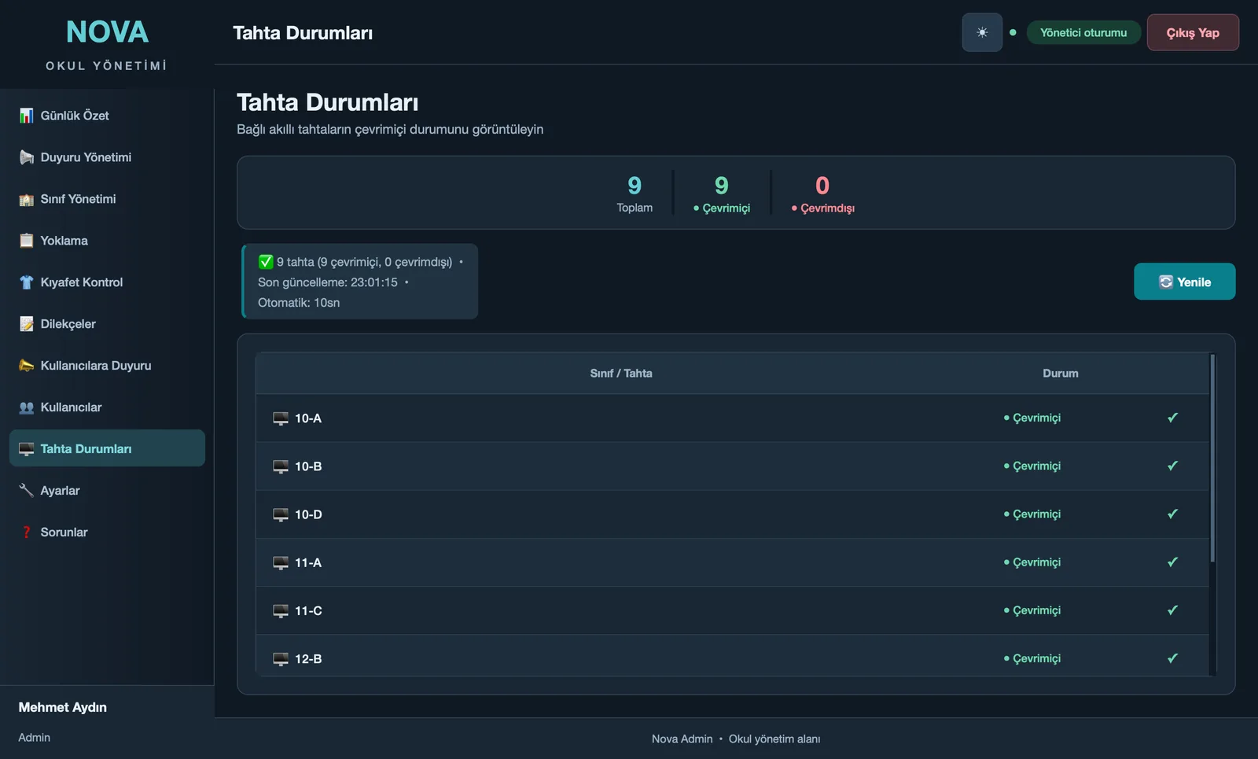The width and height of the screenshot is (1258, 759).
Task: Click the checkmark icon in the 11-A row
Action: point(1172,562)
